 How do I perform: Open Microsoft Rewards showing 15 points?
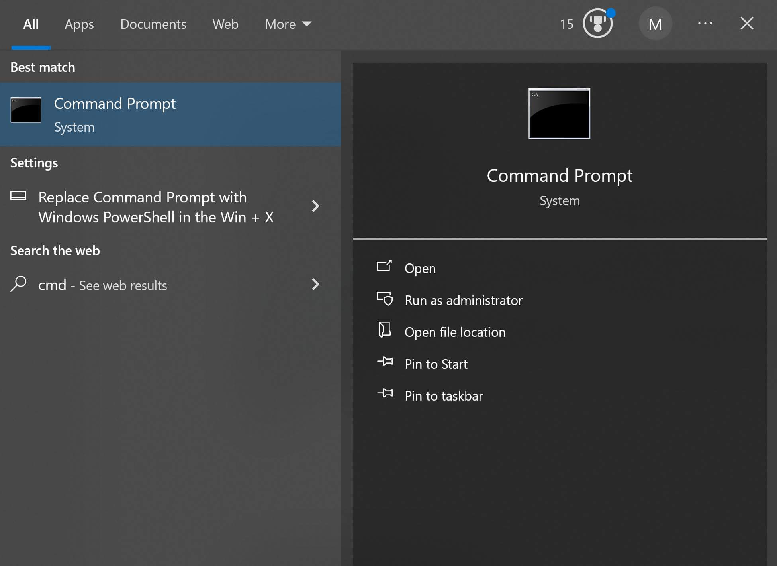(x=597, y=24)
